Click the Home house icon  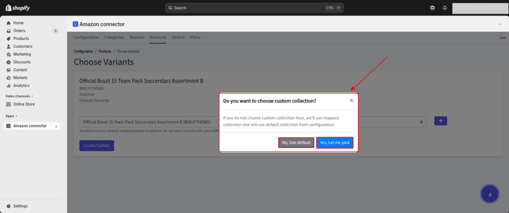coord(9,23)
